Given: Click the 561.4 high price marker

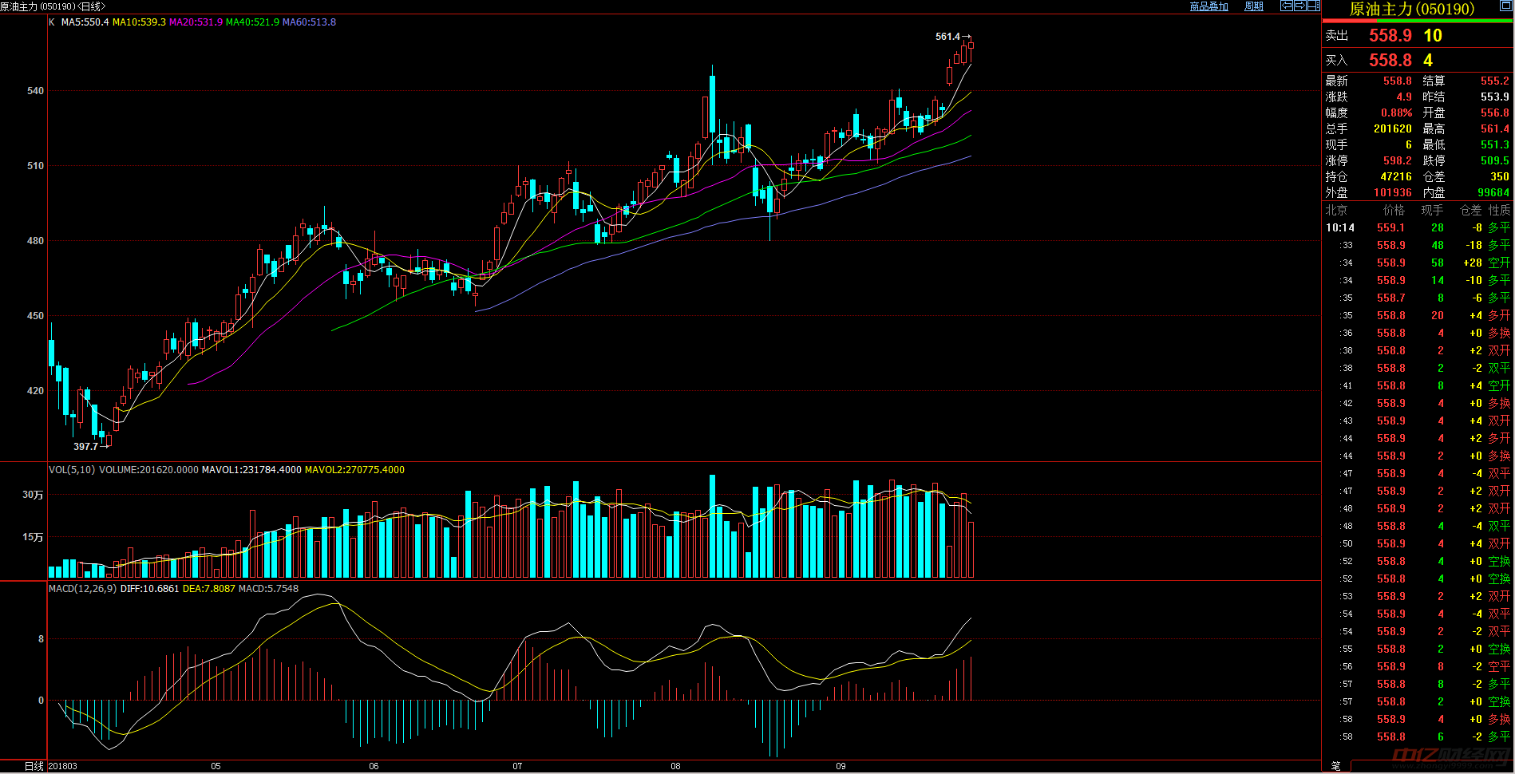Looking at the screenshot, I should click(x=947, y=37).
